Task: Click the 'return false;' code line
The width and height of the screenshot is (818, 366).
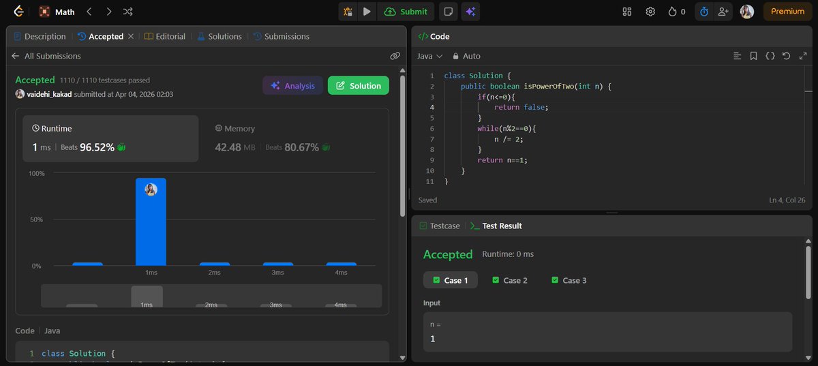Action: 521,107
